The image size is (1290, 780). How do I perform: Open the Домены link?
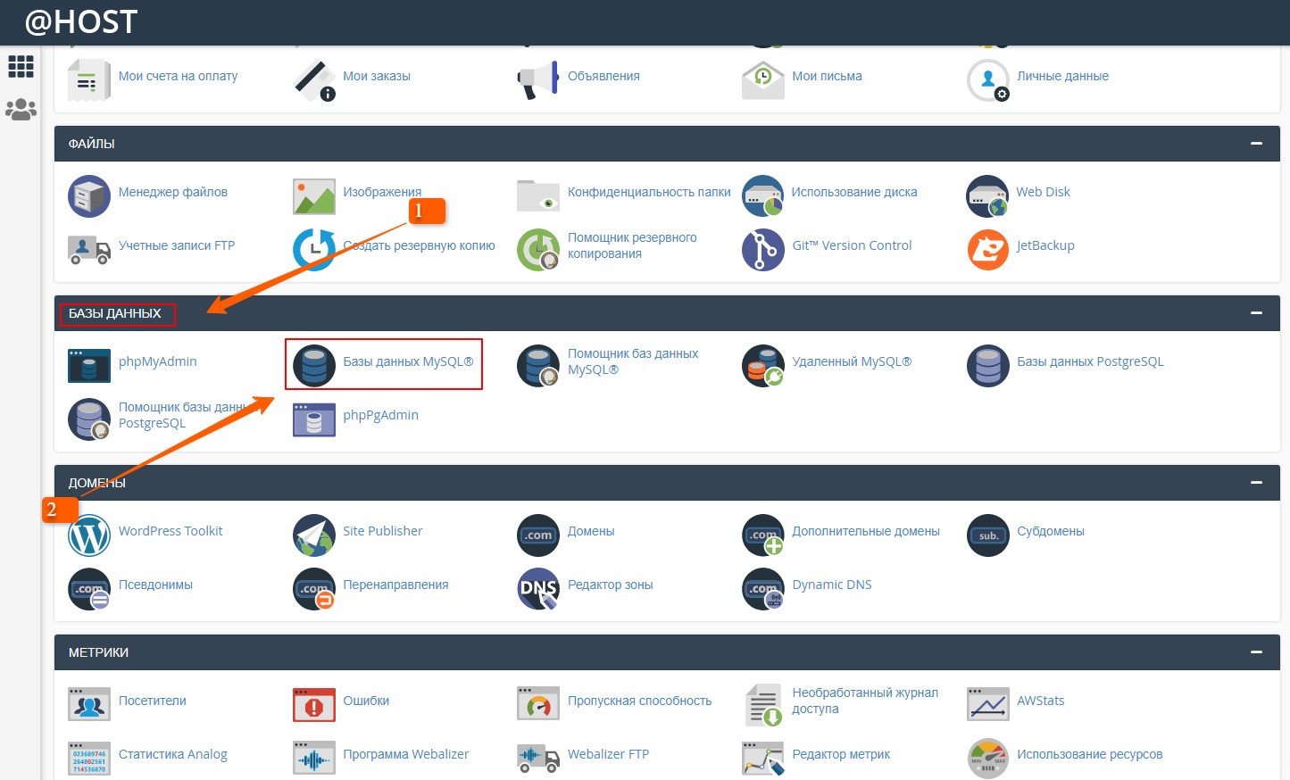click(591, 531)
